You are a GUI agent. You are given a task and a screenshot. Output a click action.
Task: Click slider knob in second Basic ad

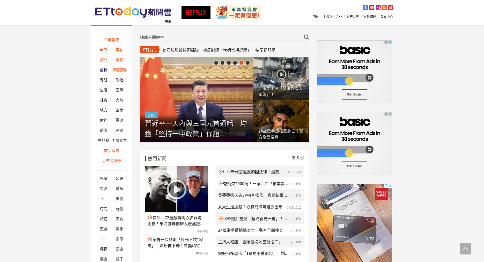click(349, 153)
